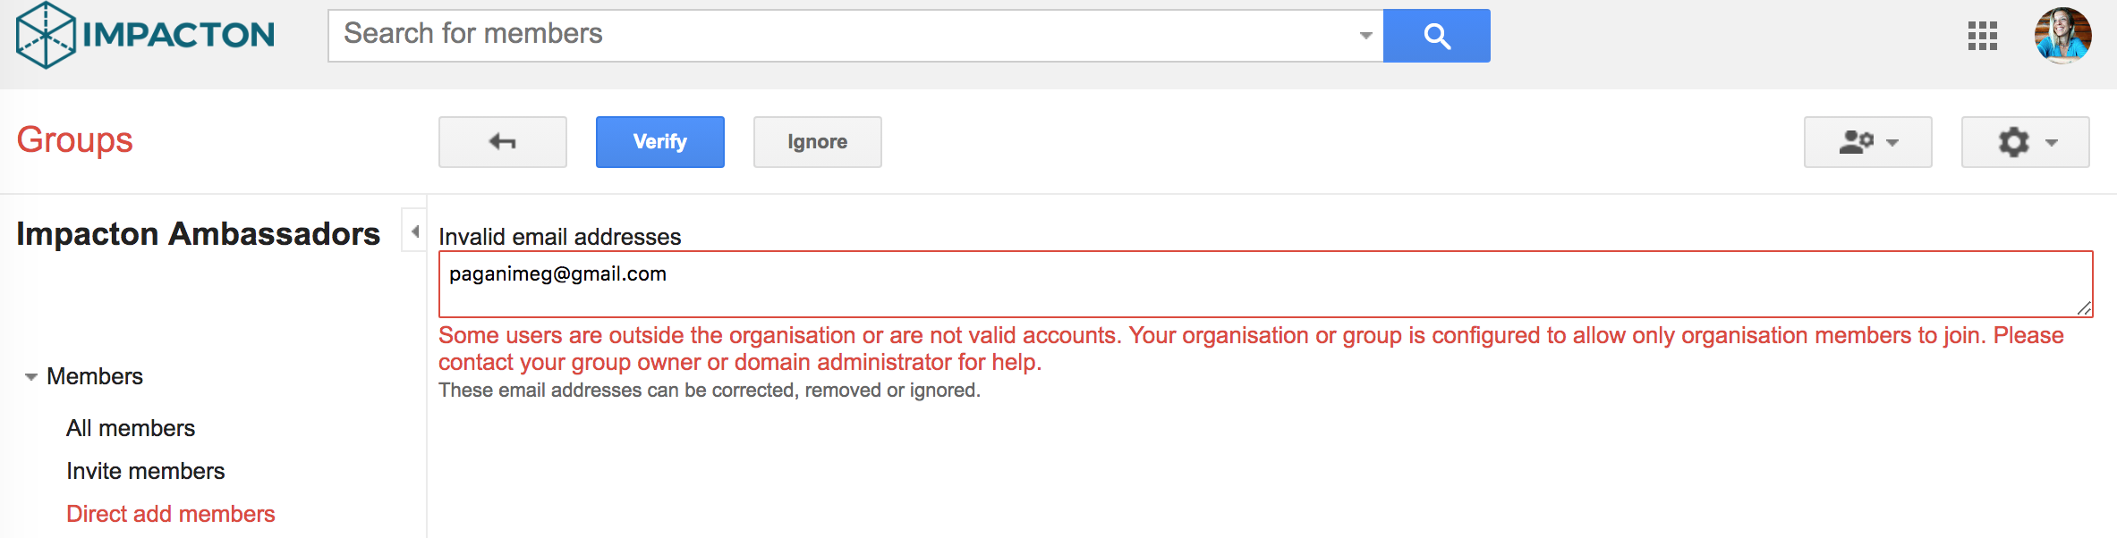
Task: Select Invite members in sidebar
Action: (x=146, y=471)
